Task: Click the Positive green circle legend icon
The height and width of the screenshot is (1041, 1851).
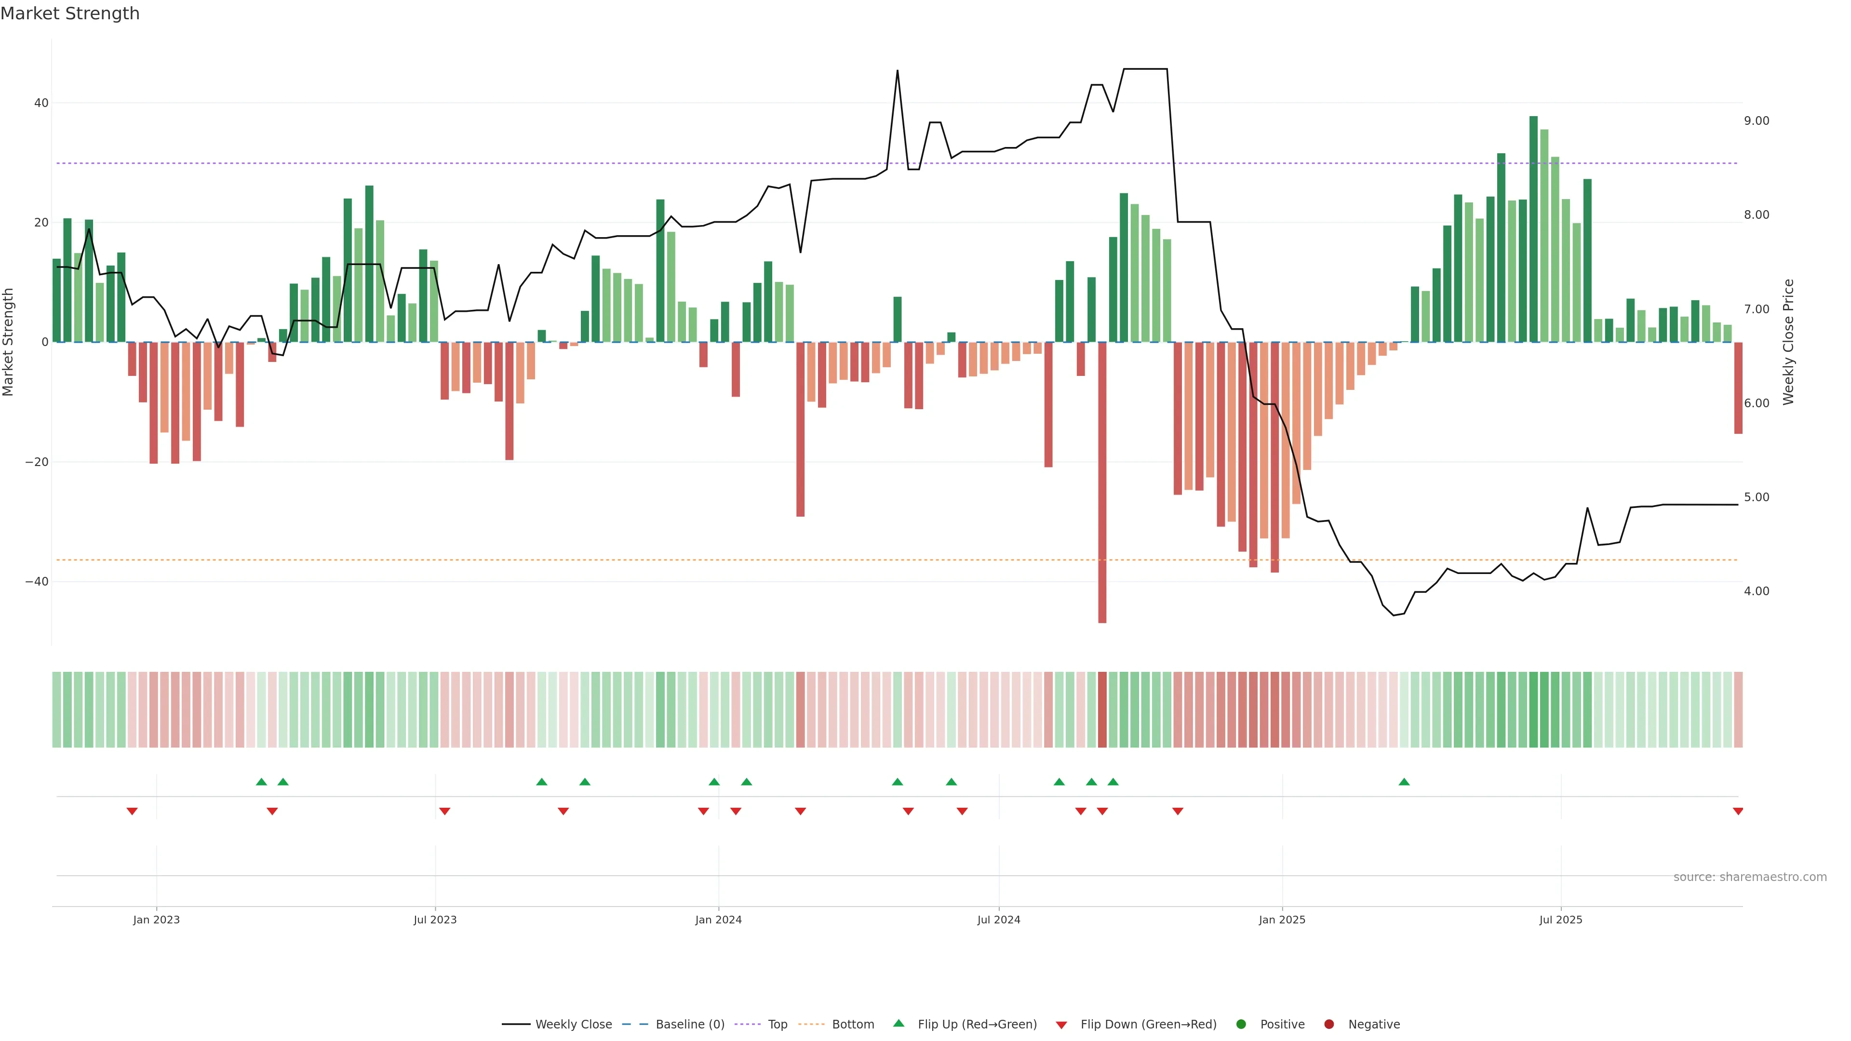Action: pos(1241,1025)
